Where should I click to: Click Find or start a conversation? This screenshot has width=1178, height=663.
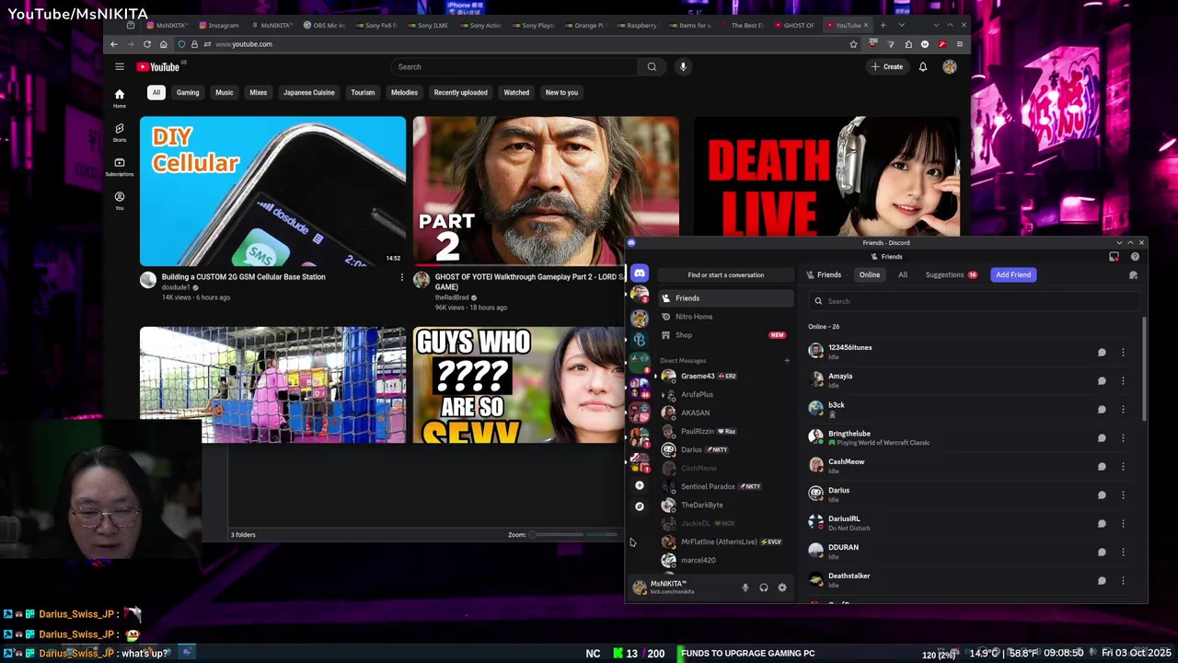coord(725,274)
